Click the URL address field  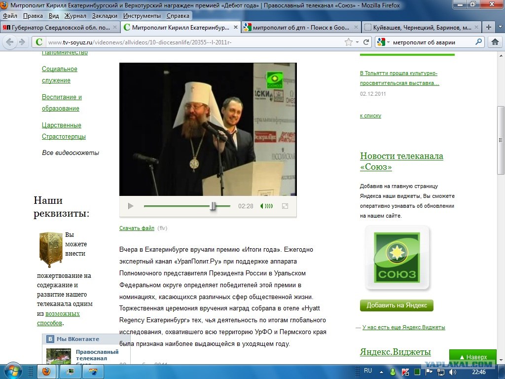point(193,42)
